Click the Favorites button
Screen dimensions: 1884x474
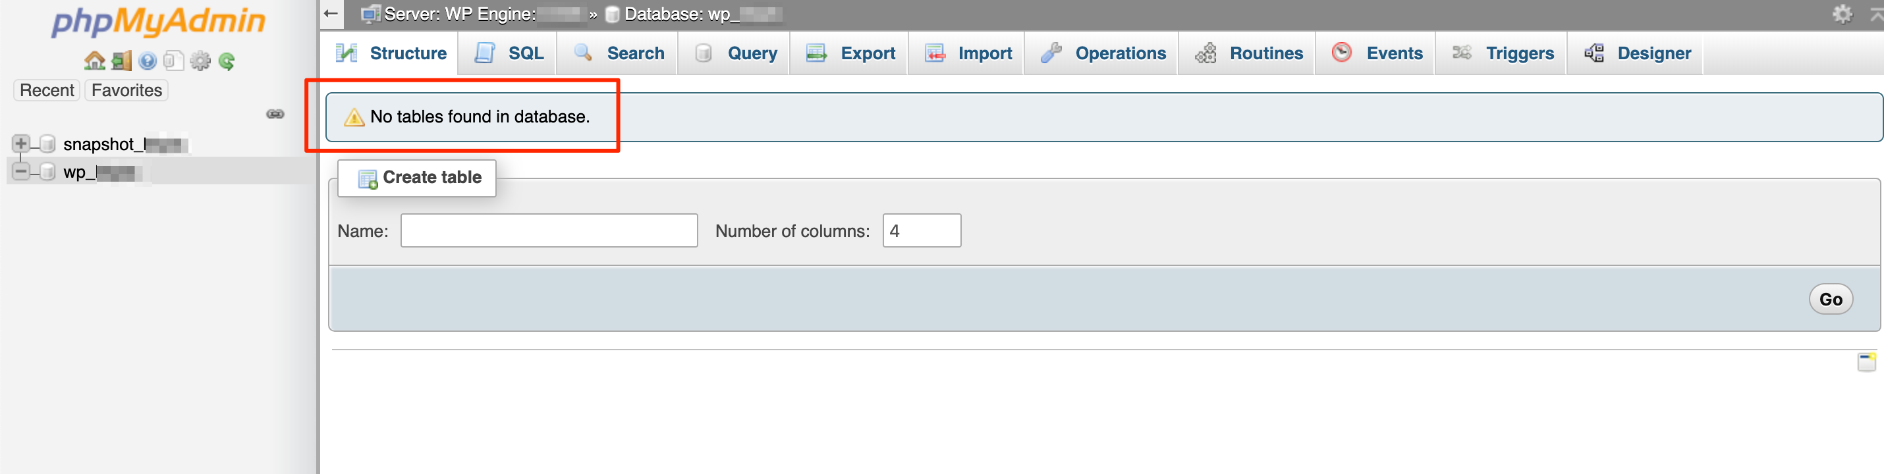(x=126, y=91)
